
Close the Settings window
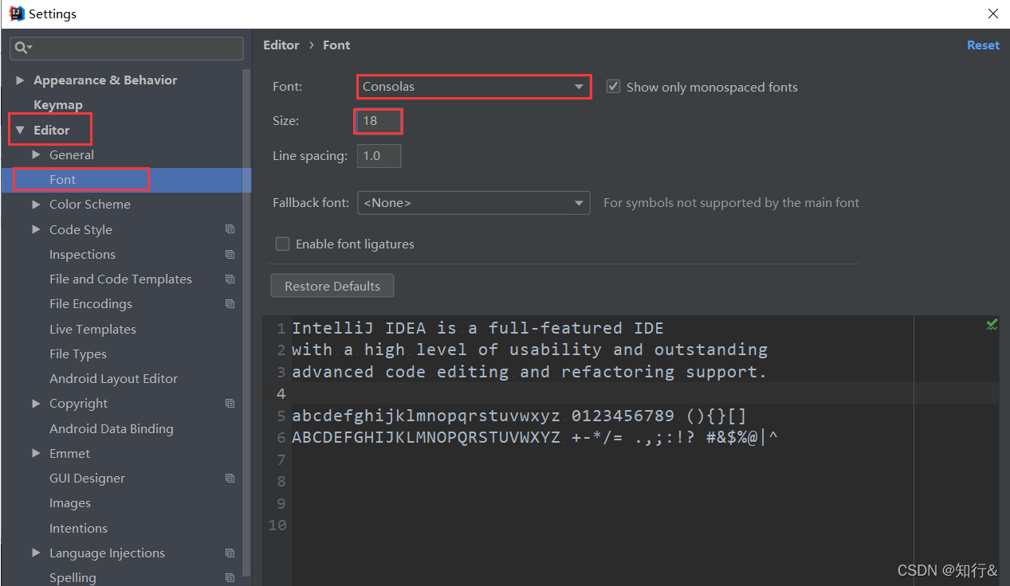point(993,14)
